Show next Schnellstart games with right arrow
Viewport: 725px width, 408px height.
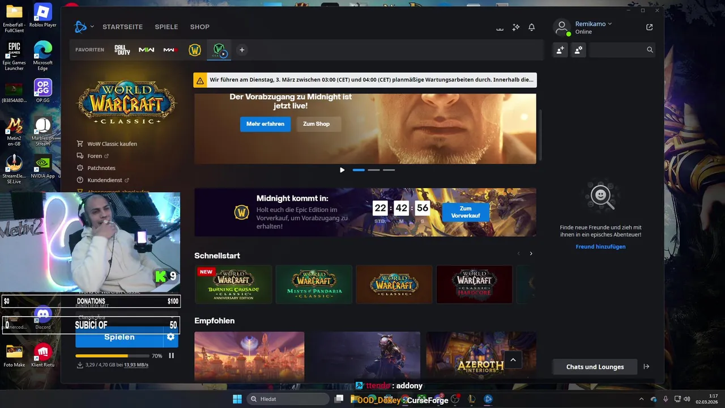point(531,254)
